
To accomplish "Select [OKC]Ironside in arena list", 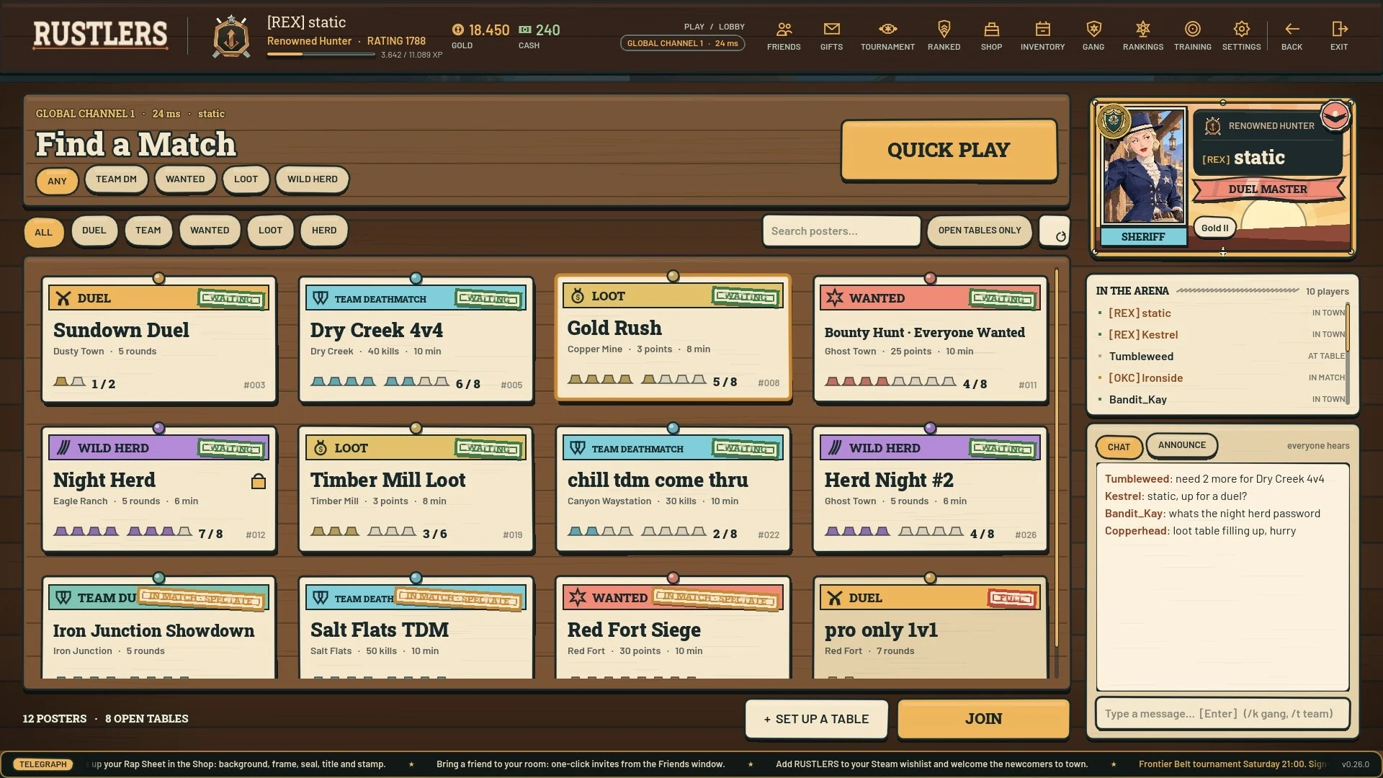I will coord(1221,377).
